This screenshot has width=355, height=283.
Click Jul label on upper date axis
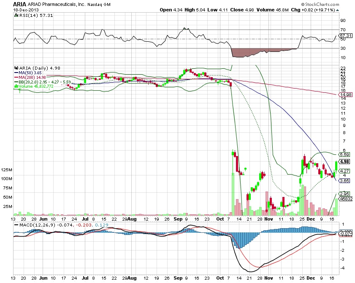[x=85, y=219]
